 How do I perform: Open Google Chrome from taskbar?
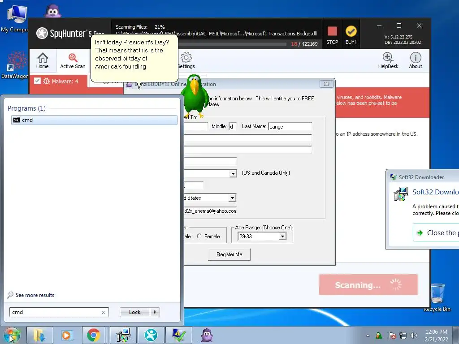click(x=94, y=335)
